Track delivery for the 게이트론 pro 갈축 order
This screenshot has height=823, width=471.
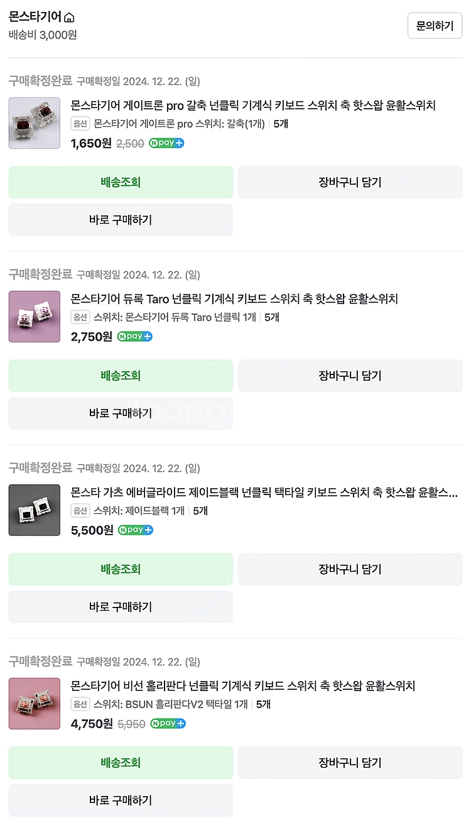121,182
